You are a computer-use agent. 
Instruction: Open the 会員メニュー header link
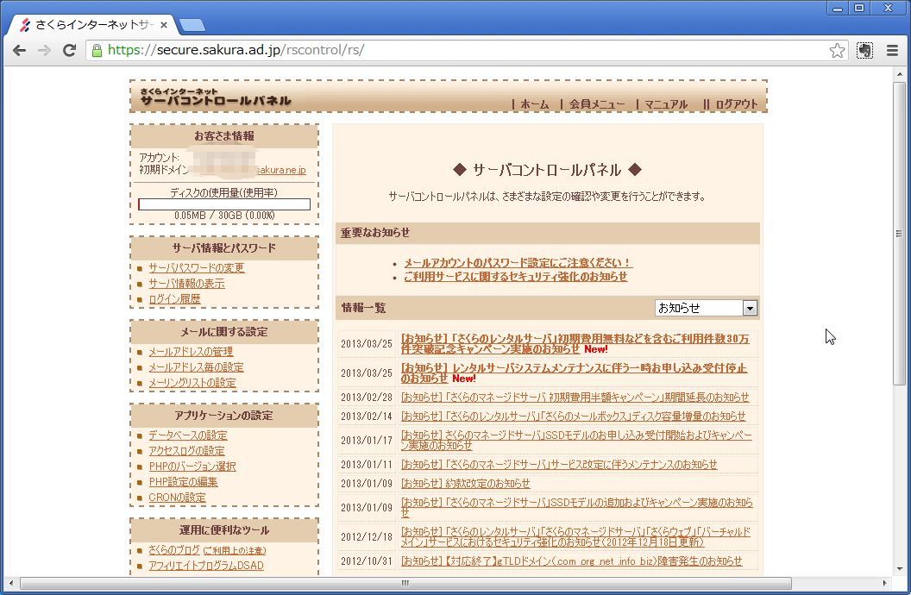point(597,104)
